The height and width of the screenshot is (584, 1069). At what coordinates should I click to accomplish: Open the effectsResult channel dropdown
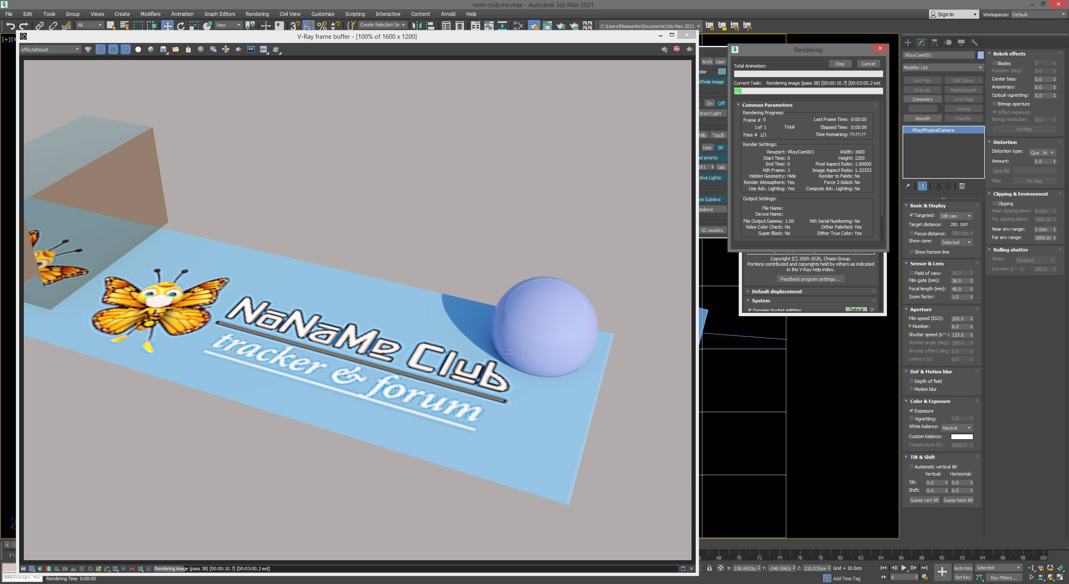pos(50,49)
